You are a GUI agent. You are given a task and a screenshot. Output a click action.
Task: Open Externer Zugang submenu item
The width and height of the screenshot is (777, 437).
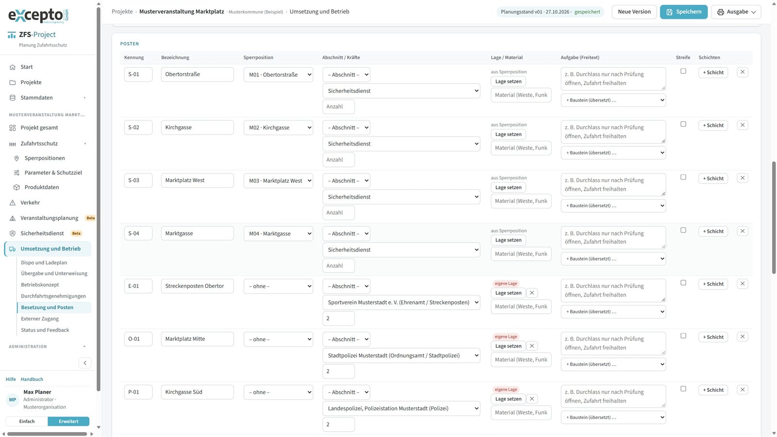click(40, 319)
